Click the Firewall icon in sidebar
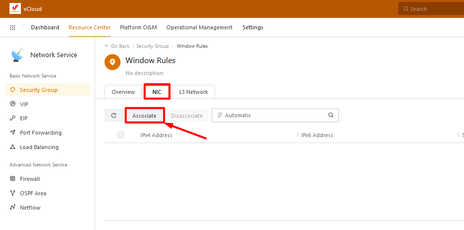The image size is (464, 230). (13, 179)
